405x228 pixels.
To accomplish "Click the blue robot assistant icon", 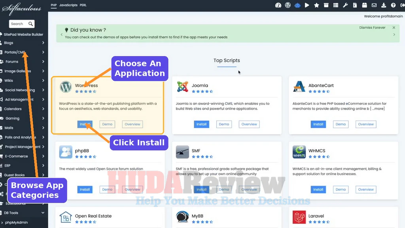I will [297, 5].
